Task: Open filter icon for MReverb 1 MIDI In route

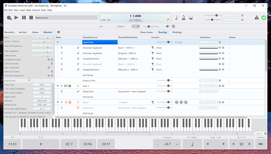Action: pos(153,59)
